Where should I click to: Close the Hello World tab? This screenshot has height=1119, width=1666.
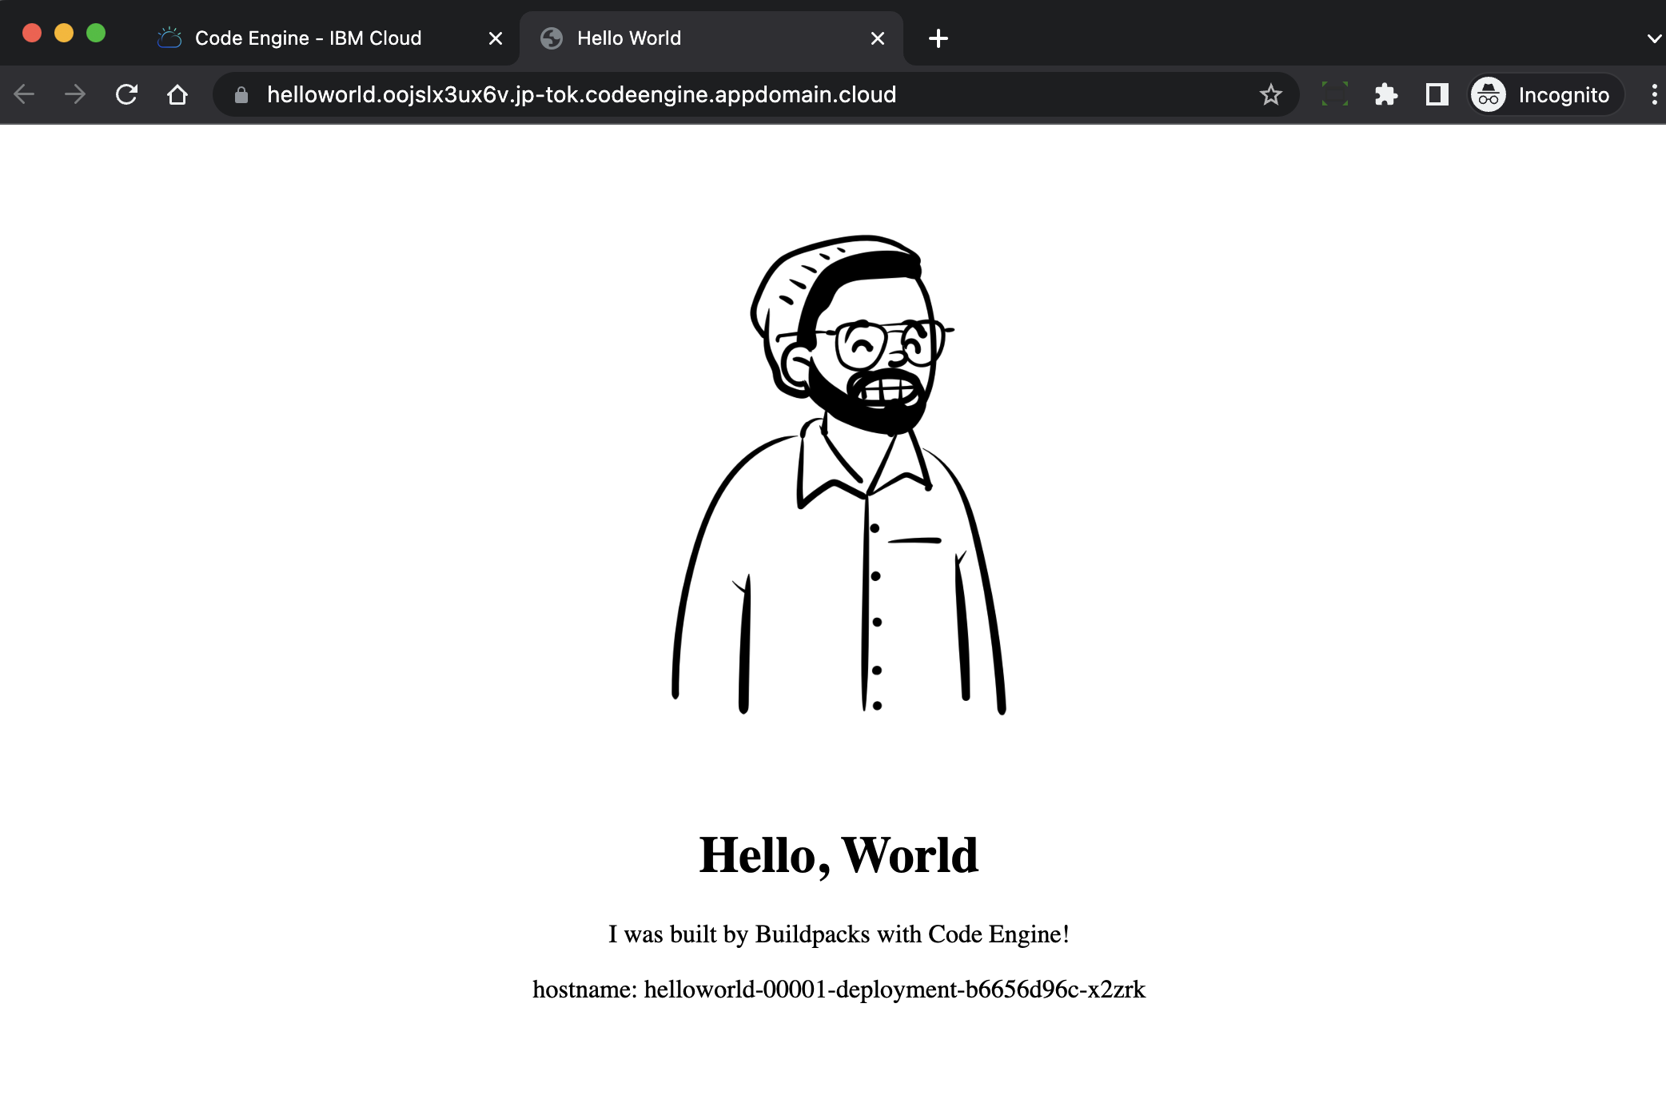[877, 38]
